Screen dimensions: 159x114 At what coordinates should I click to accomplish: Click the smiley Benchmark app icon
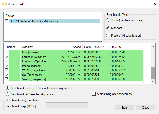click(x=4, y=4)
